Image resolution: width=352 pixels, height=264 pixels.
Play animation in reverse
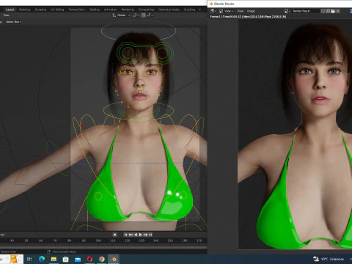(136, 235)
